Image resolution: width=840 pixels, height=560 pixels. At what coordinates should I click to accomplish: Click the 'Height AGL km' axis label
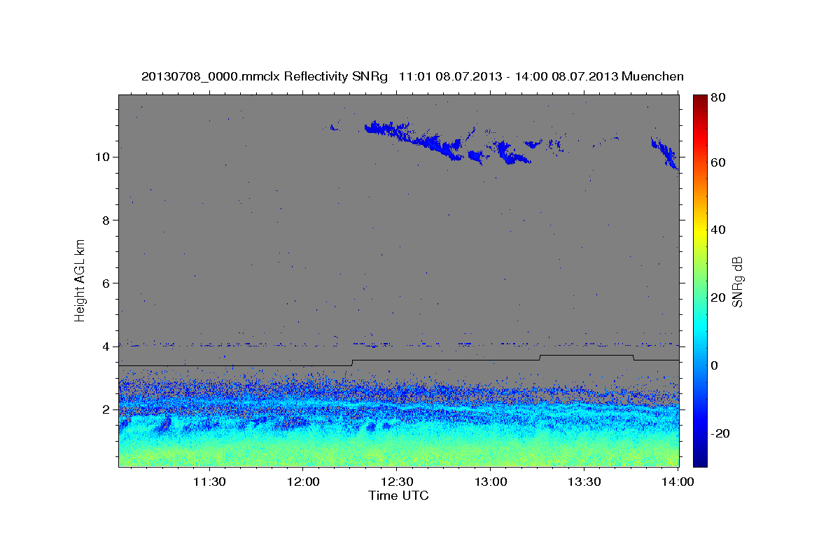80,280
